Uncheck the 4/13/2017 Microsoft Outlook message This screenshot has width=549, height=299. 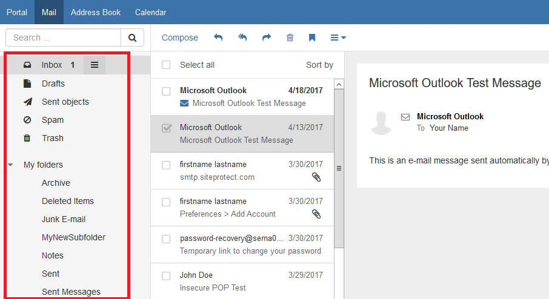click(x=167, y=128)
